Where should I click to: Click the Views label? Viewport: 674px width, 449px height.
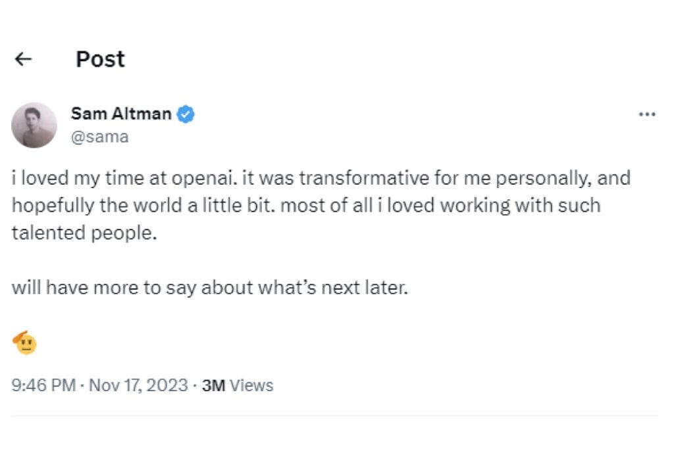click(251, 385)
